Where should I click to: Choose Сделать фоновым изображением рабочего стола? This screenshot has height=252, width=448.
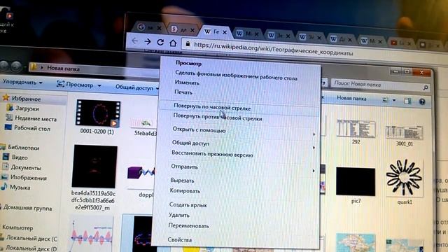tap(236, 75)
